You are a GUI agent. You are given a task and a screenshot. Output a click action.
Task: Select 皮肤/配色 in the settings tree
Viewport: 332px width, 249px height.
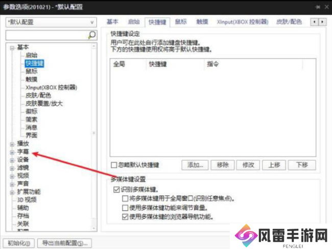click(x=38, y=95)
